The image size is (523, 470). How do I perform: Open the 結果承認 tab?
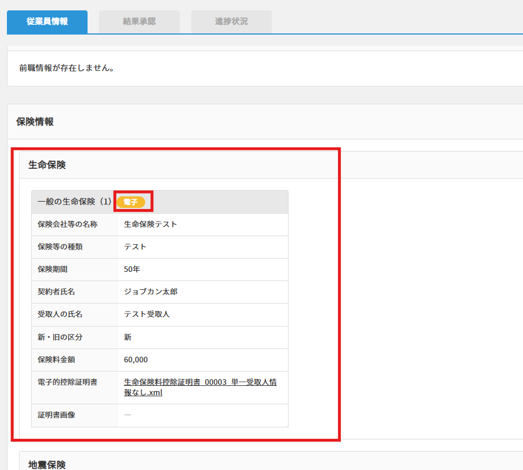[139, 21]
